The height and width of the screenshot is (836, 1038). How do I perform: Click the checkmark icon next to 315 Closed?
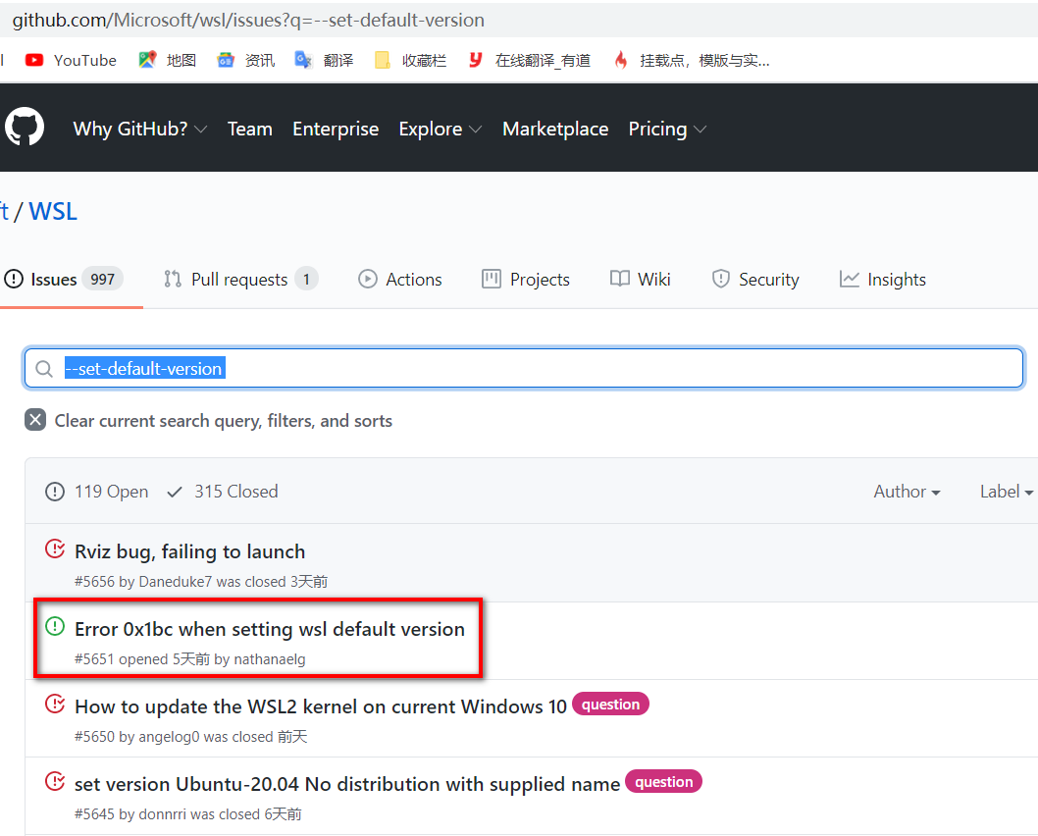[x=175, y=492]
